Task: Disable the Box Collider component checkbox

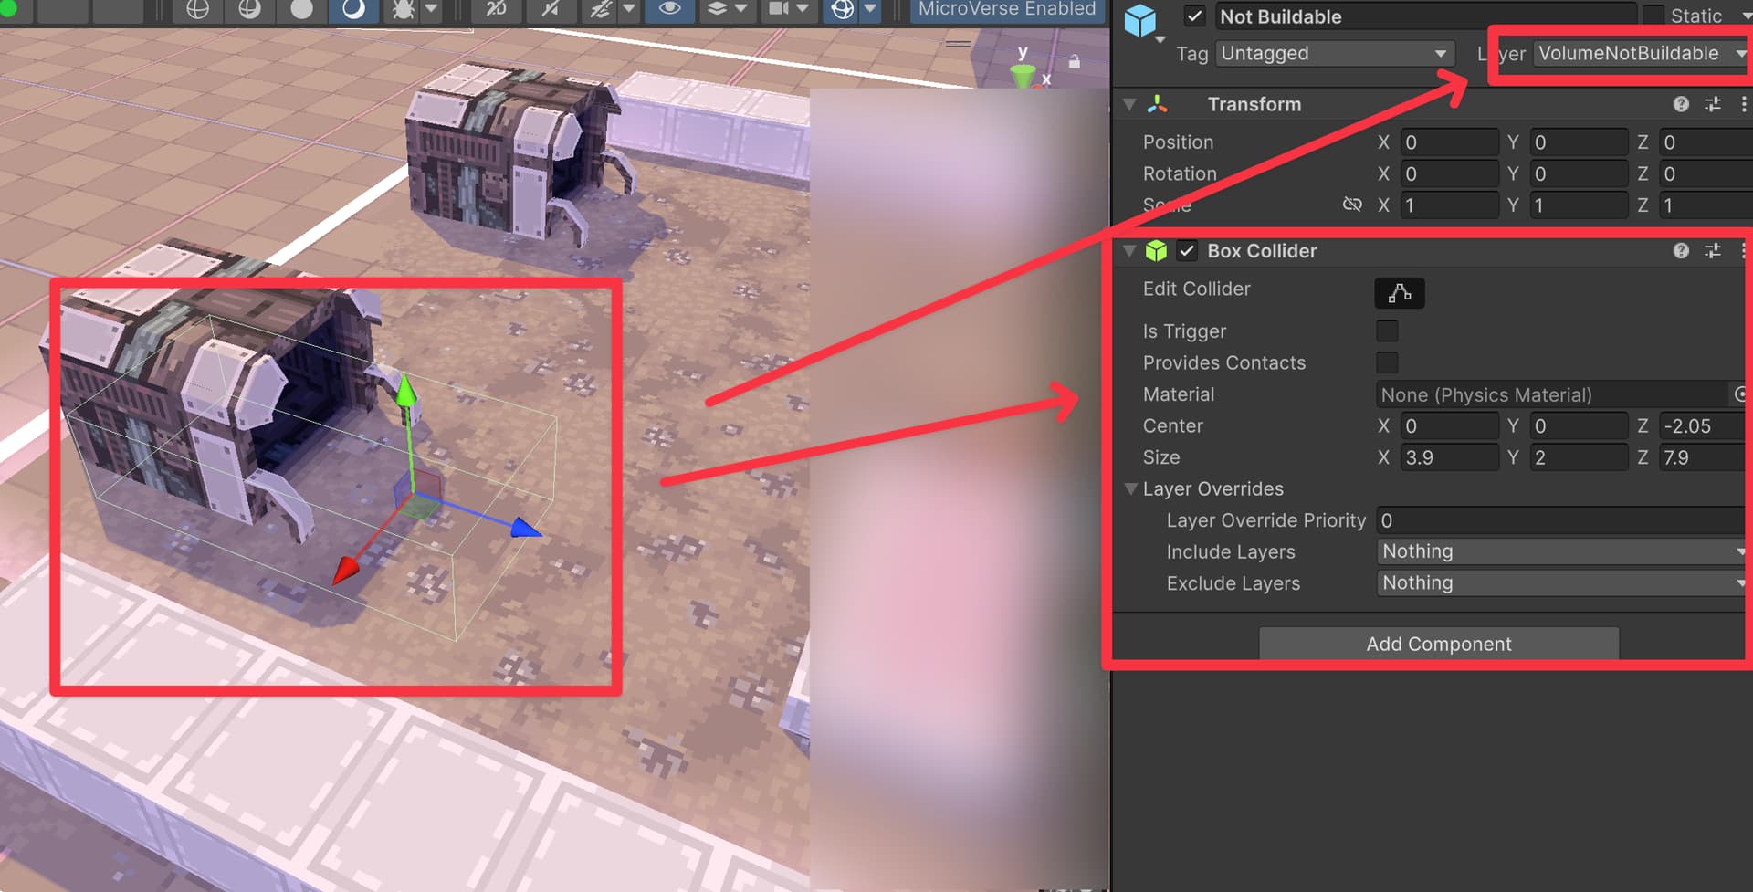Action: [x=1187, y=251]
